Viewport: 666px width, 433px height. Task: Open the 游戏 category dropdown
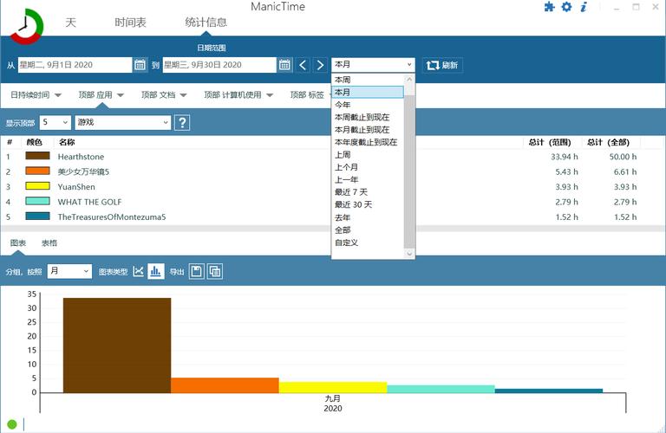123,123
